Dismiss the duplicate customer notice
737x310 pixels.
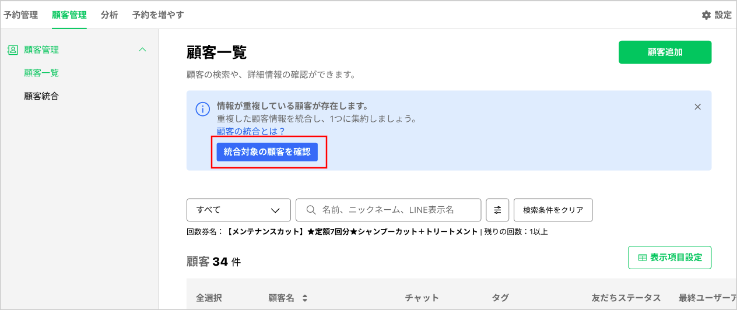click(x=697, y=107)
